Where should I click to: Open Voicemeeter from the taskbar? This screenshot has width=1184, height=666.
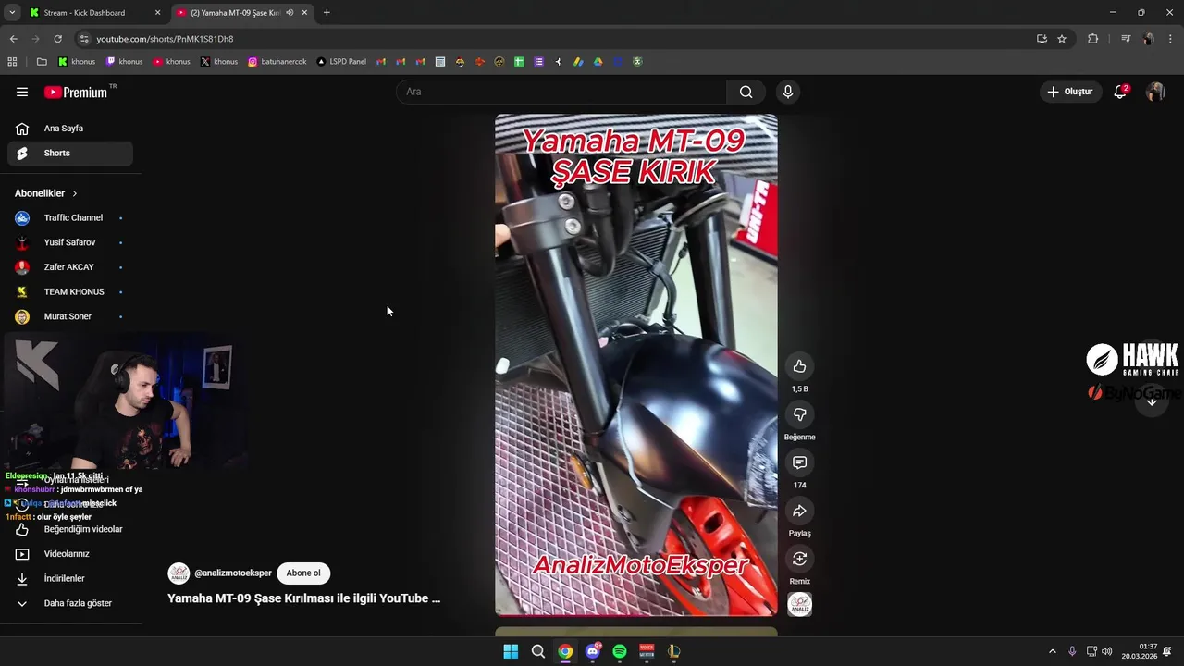tap(647, 651)
